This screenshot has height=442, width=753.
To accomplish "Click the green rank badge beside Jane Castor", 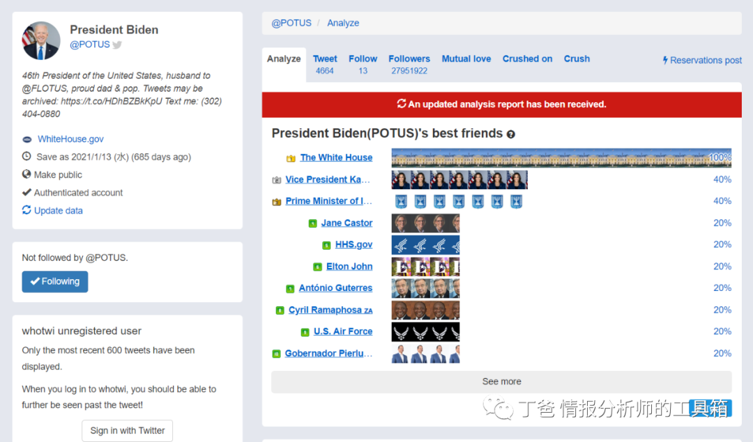I will (312, 223).
